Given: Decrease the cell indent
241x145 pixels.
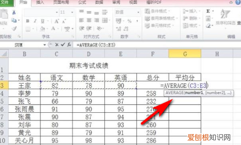Looking at the screenshot, I should coord(82,28).
